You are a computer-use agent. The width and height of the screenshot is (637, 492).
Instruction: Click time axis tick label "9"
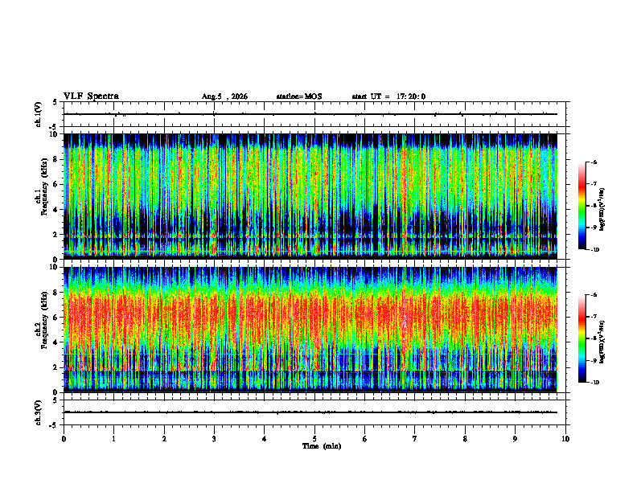515,439
